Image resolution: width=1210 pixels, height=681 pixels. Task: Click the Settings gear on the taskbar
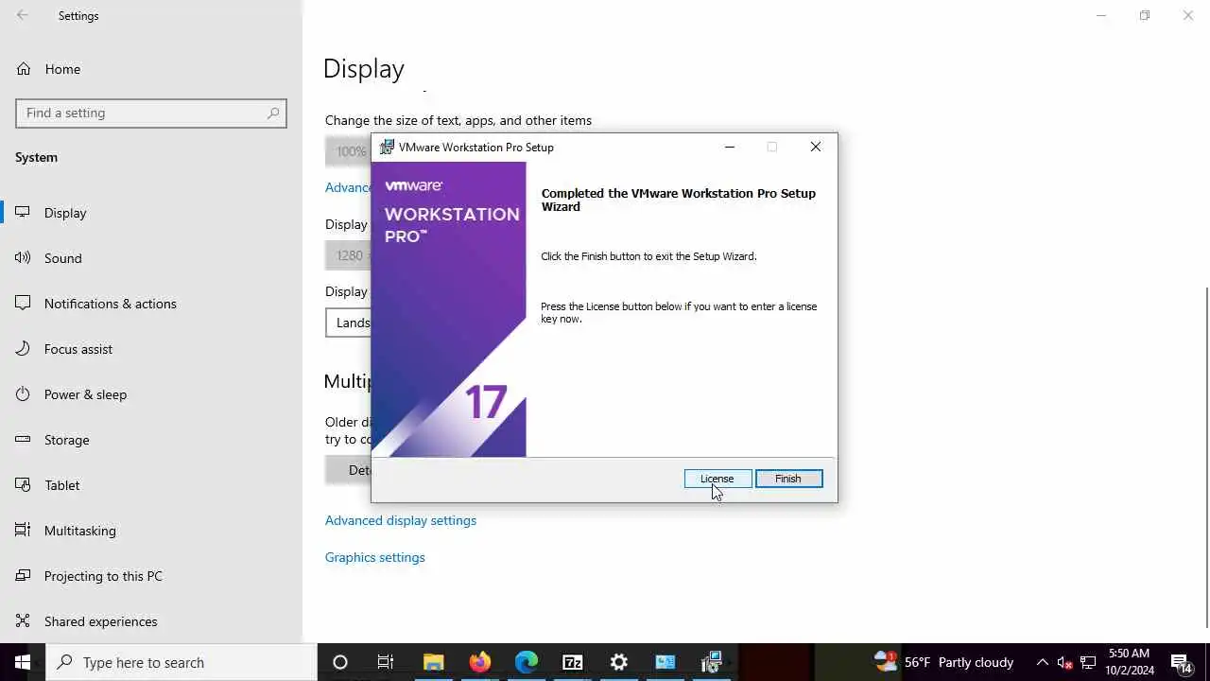click(x=619, y=662)
